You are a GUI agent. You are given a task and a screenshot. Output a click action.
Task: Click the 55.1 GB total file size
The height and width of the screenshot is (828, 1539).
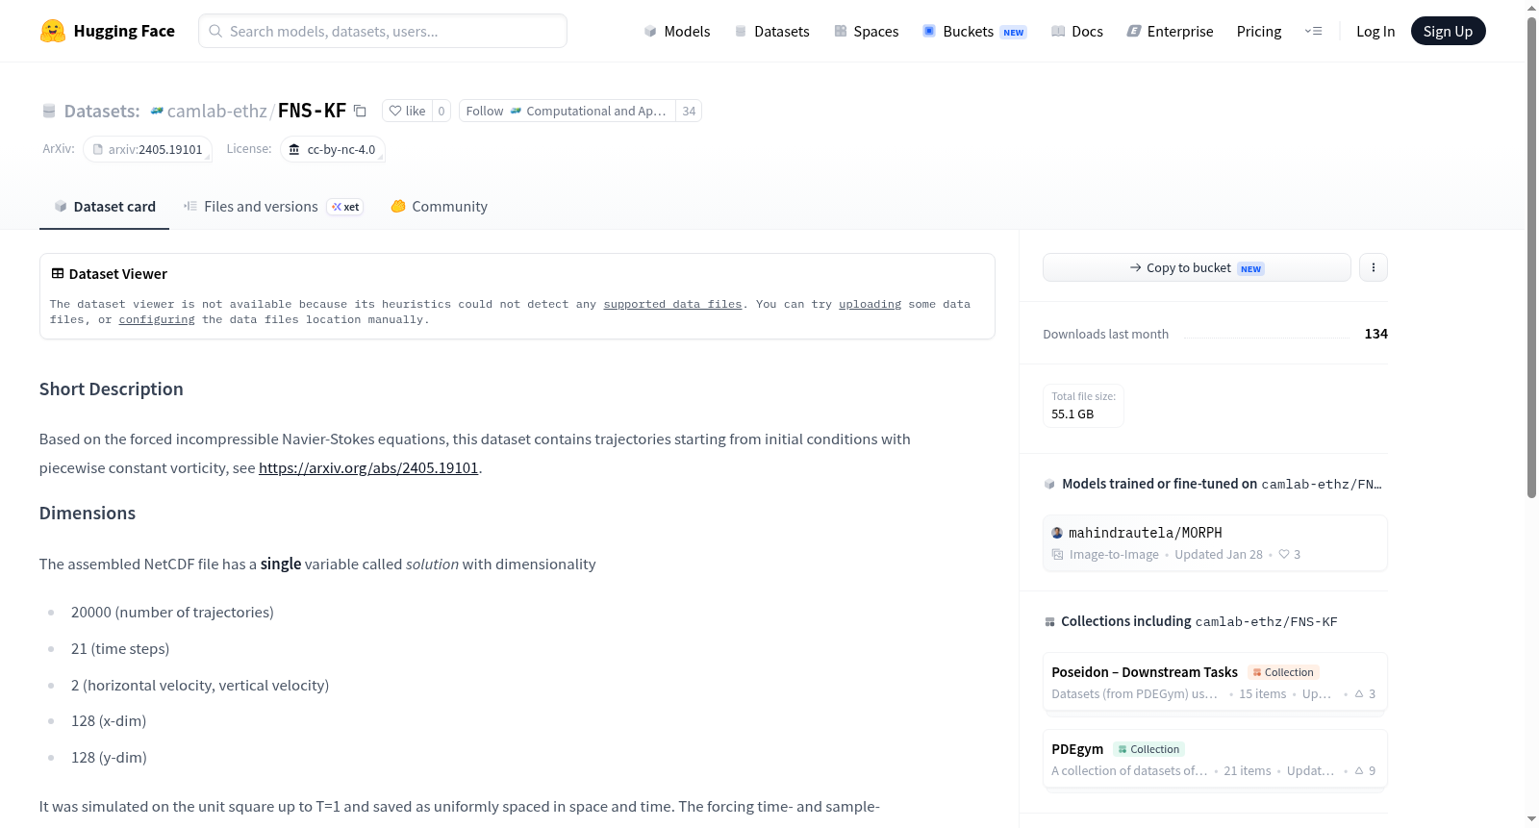coord(1072,414)
